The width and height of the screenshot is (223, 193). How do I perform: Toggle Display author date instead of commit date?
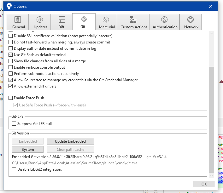pyautogui.click(x=10, y=48)
